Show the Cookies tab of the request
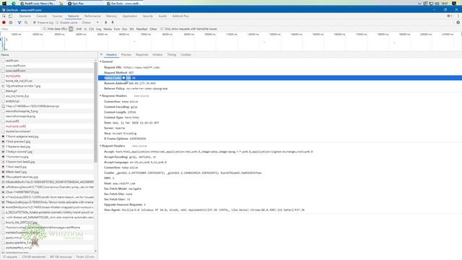The image size is (462, 260). click(186, 55)
